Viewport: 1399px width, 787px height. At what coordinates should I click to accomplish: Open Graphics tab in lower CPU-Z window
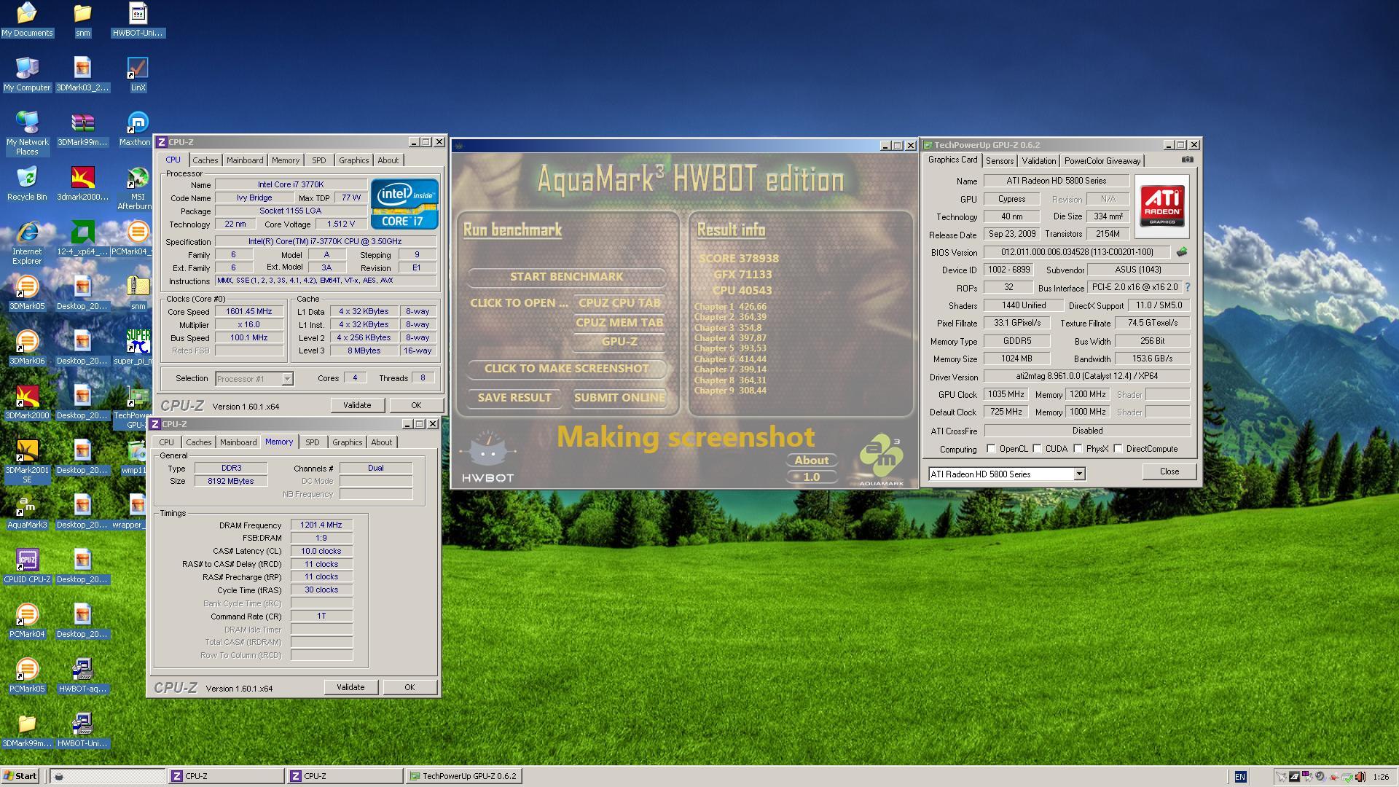[x=347, y=442]
